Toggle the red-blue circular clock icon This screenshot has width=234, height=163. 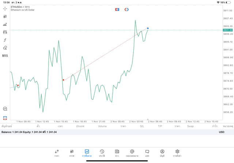click(x=127, y=9)
